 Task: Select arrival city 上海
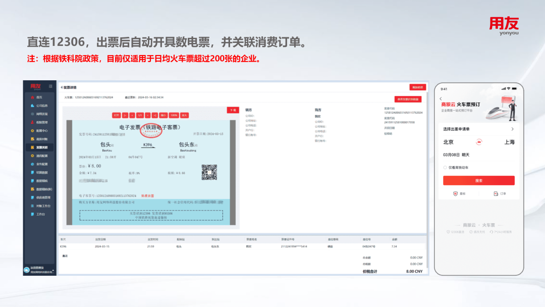point(510,142)
